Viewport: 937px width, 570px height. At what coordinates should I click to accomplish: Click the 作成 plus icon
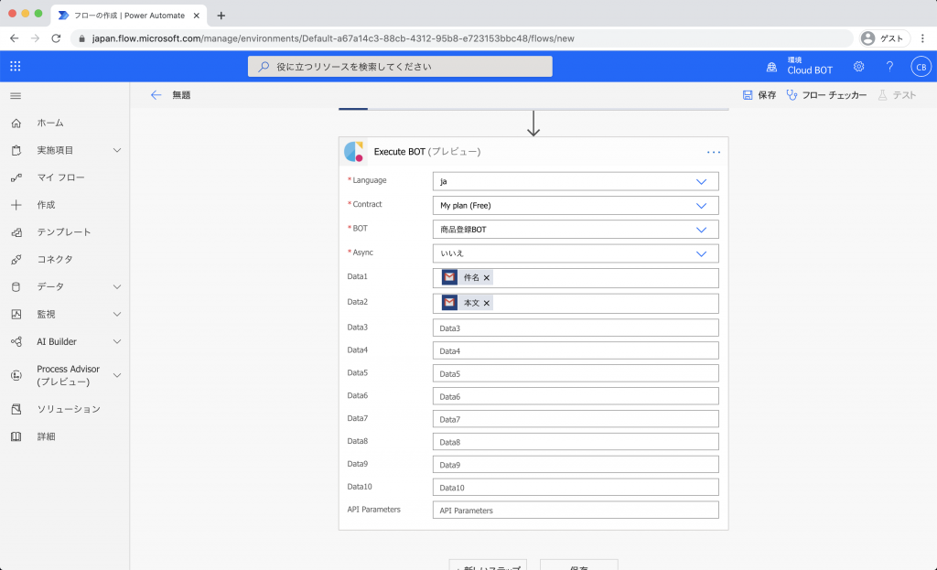click(x=16, y=205)
